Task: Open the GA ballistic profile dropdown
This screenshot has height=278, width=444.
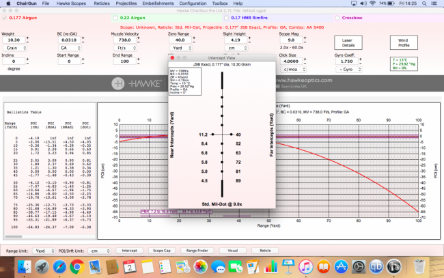Action: pos(70,48)
